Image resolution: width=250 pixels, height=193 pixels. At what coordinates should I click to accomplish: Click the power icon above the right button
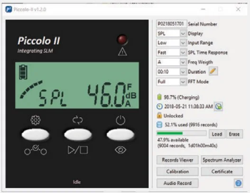[120, 120]
